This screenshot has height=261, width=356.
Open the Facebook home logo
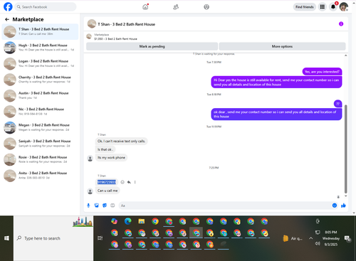[8, 7]
